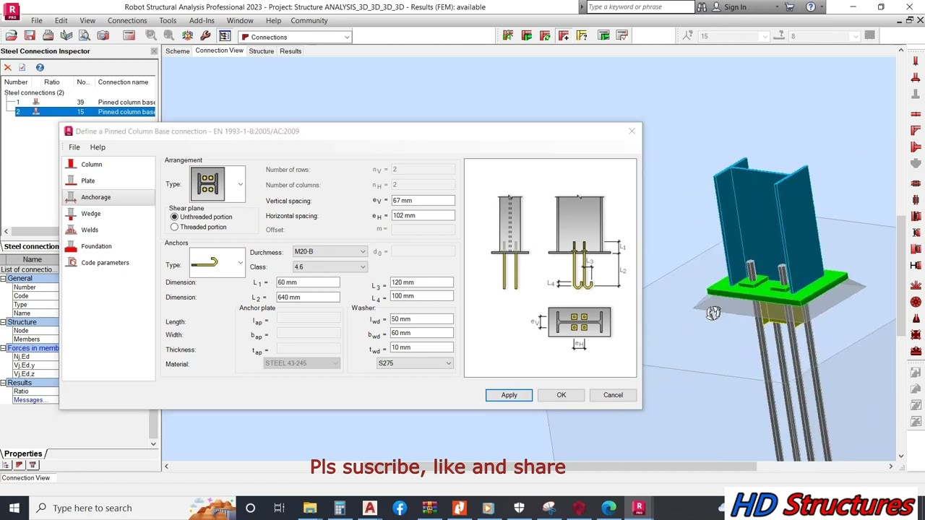Screen dimensions: 925x520
Task: Click the Save project toolbar icon
Action: (x=30, y=36)
